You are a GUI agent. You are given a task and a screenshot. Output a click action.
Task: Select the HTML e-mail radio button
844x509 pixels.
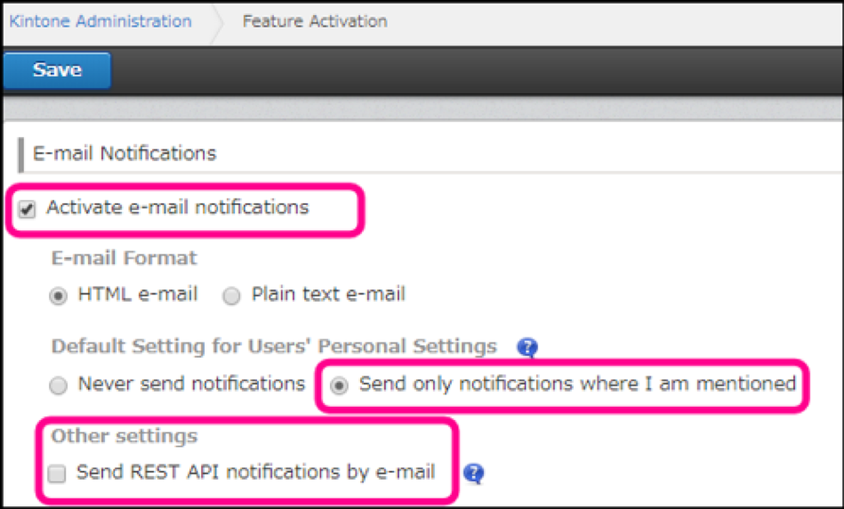(x=59, y=296)
